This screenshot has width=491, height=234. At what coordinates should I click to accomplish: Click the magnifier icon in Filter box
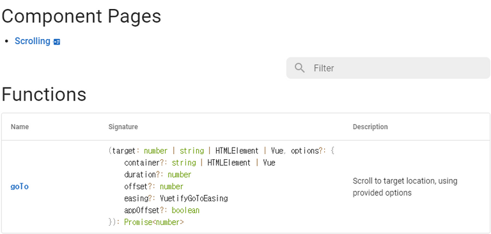click(x=300, y=68)
